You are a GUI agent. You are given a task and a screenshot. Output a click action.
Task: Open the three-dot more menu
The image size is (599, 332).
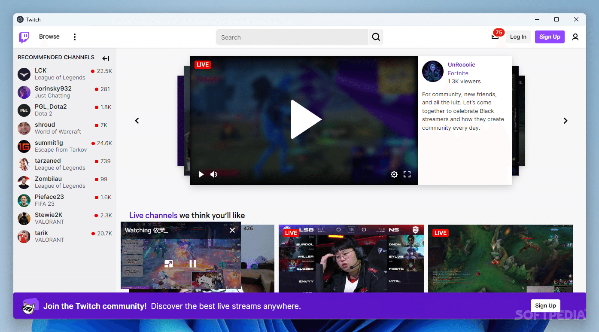pyautogui.click(x=75, y=37)
